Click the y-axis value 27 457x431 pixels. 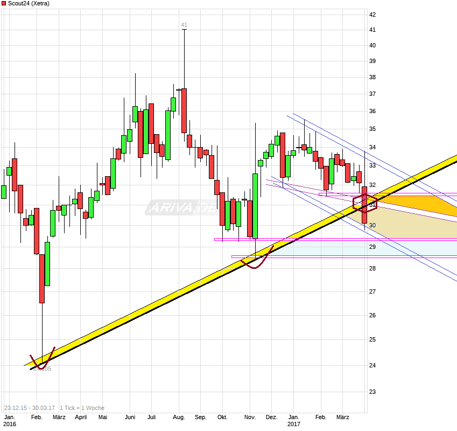point(372,291)
